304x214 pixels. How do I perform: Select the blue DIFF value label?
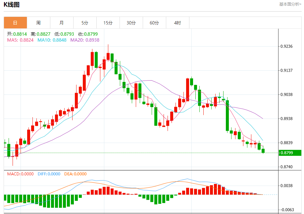tap(49, 174)
